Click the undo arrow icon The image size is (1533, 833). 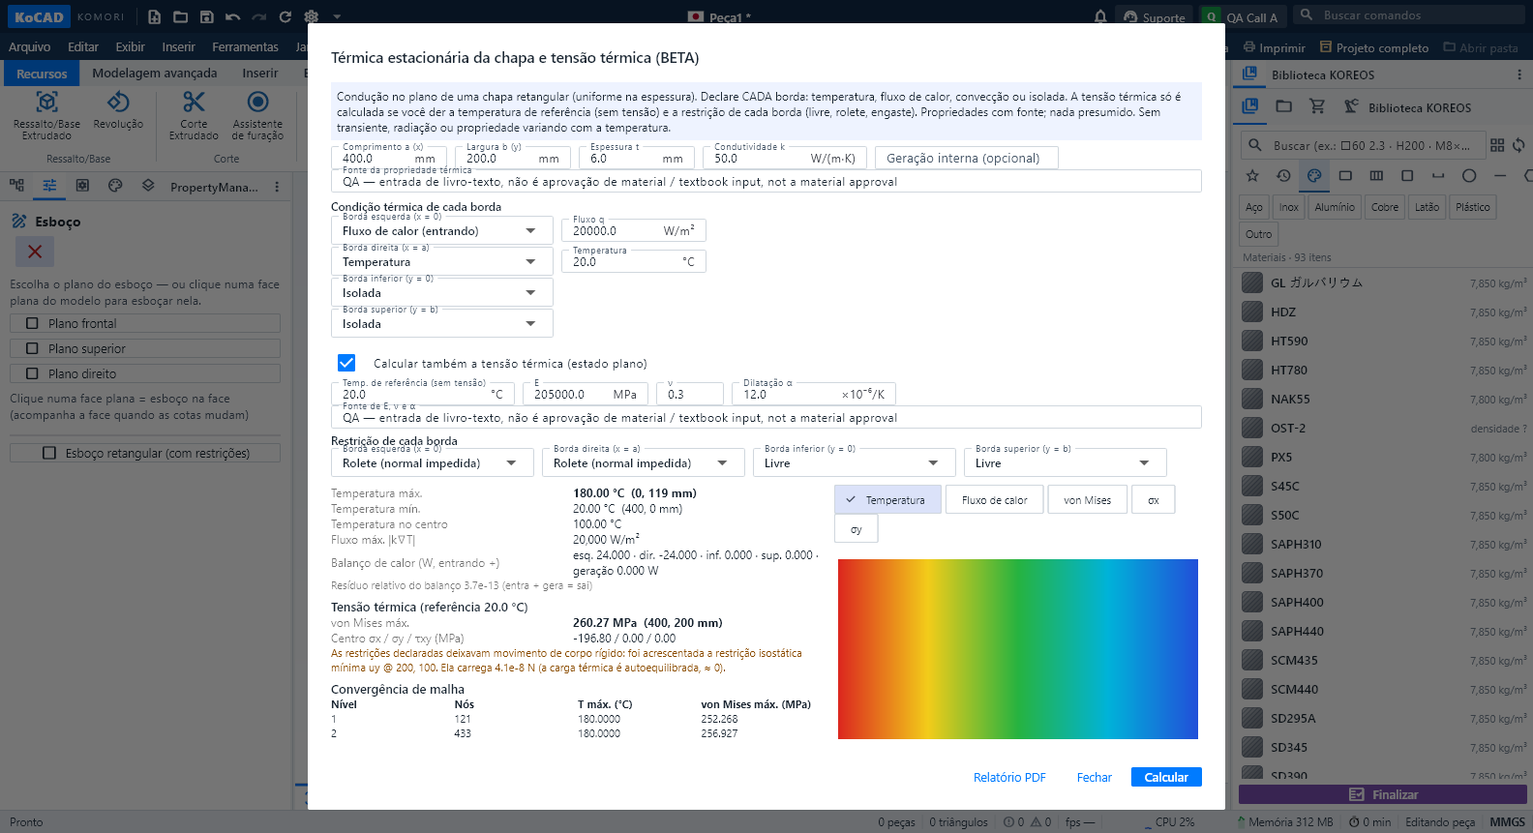click(233, 16)
